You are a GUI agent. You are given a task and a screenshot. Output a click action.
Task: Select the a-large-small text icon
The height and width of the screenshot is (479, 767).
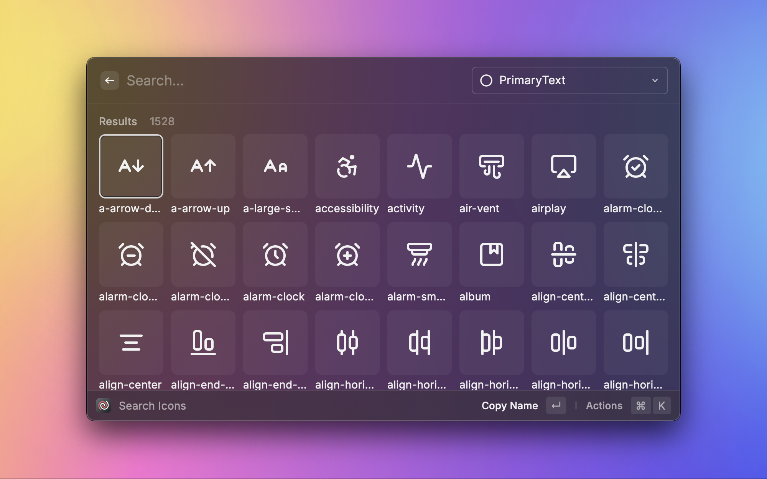pos(275,166)
